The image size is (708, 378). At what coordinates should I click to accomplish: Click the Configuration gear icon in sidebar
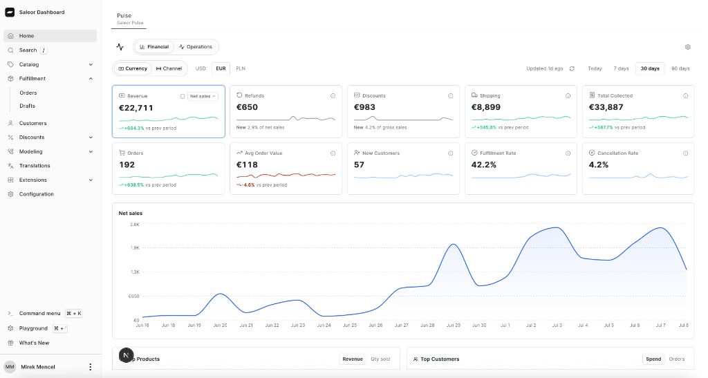coord(11,194)
